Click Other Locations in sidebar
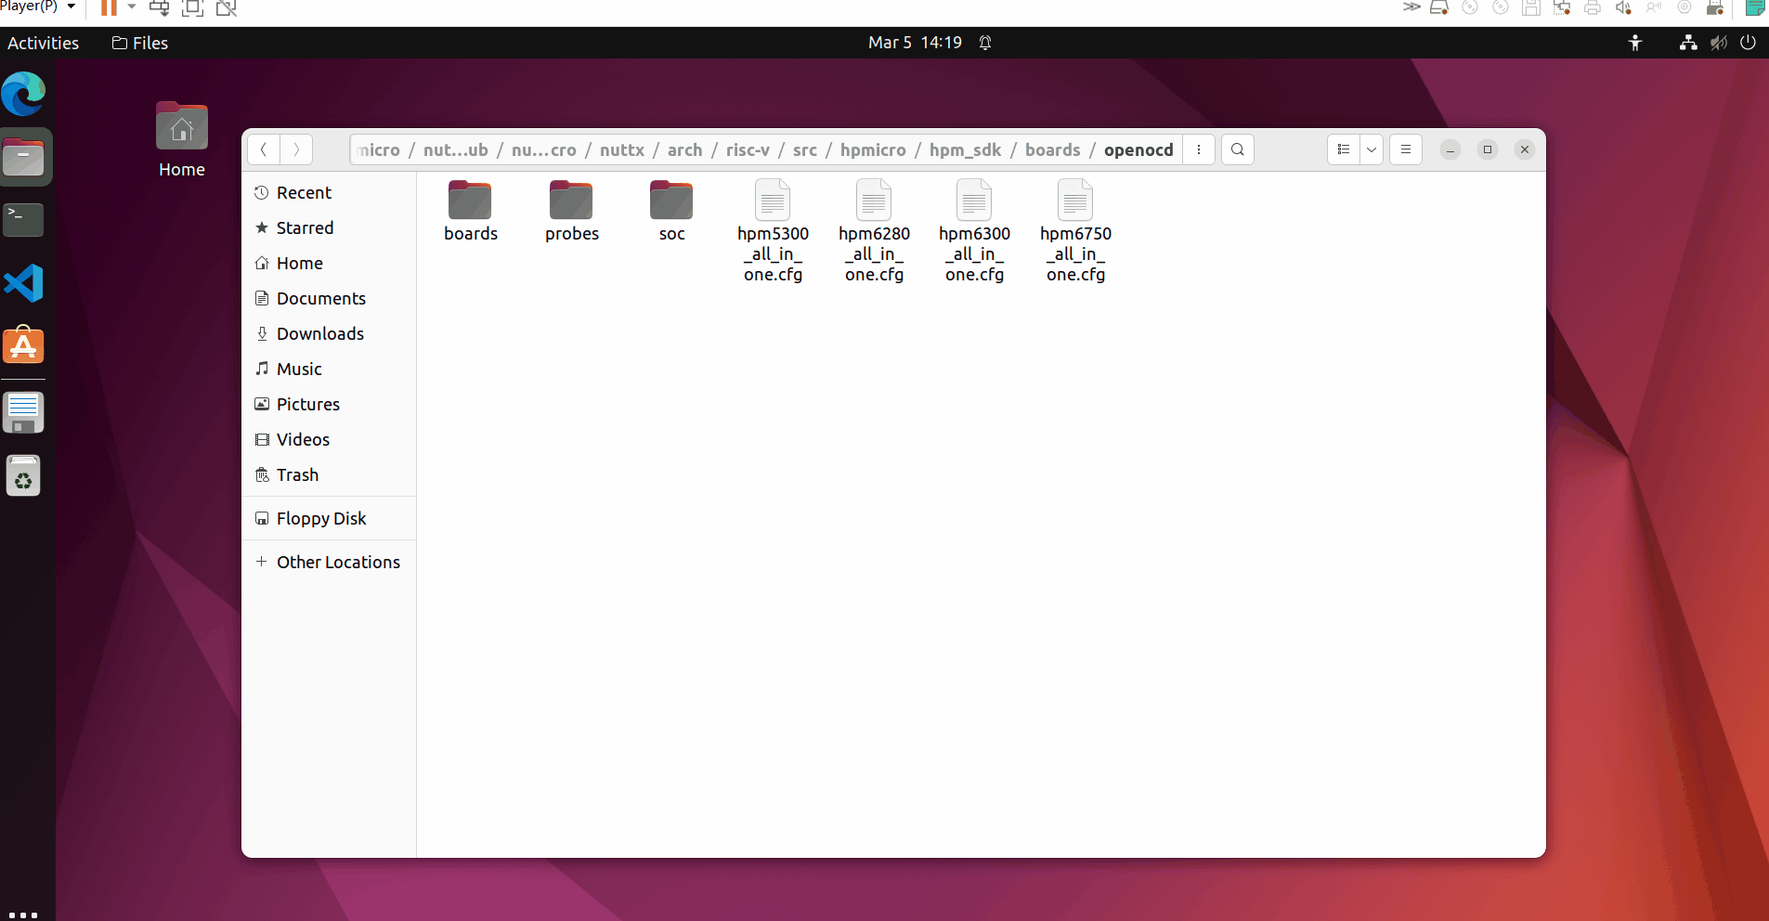Image resolution: width=1769 pixels, height=921 pixels. [338, 562]
